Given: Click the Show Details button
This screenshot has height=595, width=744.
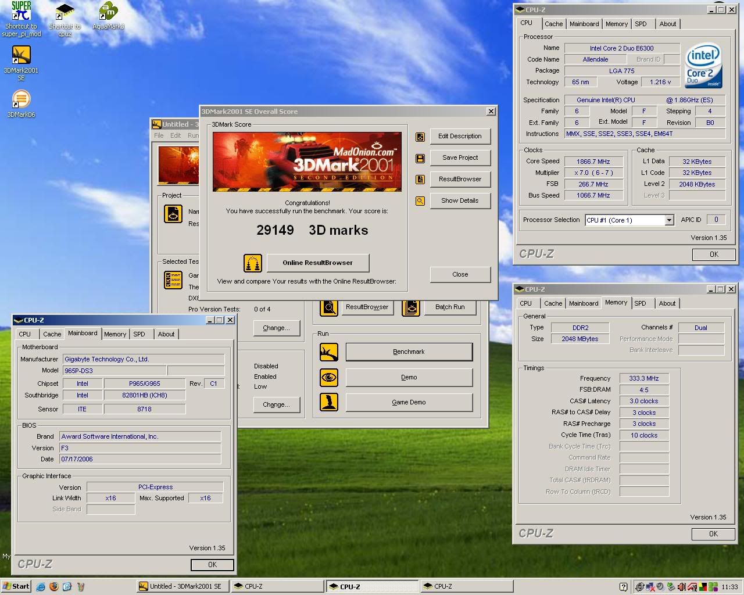Looking at the screenshot, I should 460,201.
